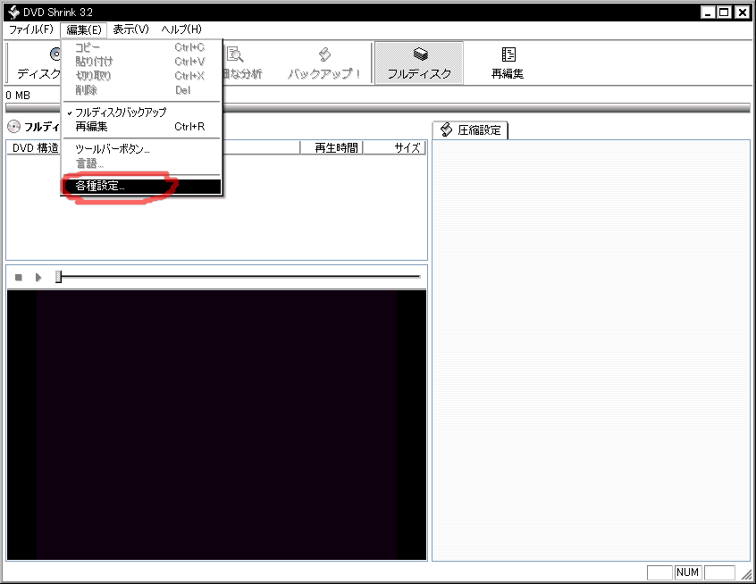
Task: Close the 編集(E) menu from the menu bar
Action: pos(83,29)
